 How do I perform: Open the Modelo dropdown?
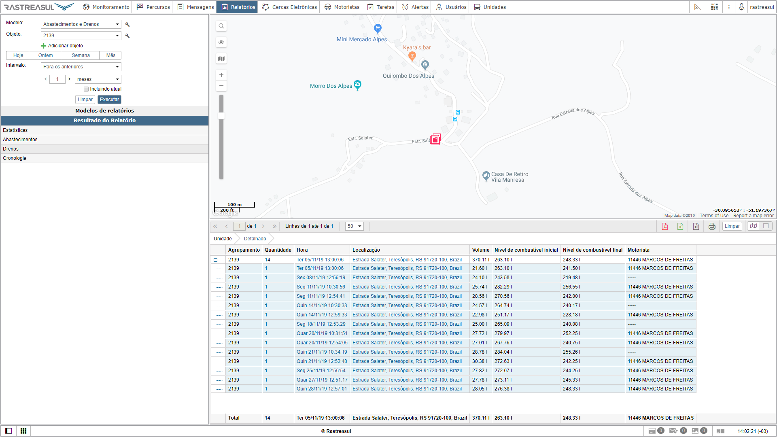click(81, 24)
